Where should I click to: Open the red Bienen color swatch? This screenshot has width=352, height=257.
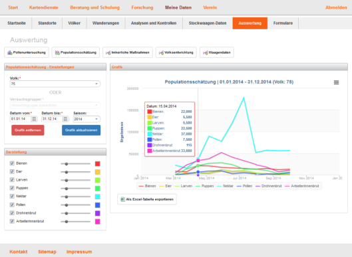[97, 164]
